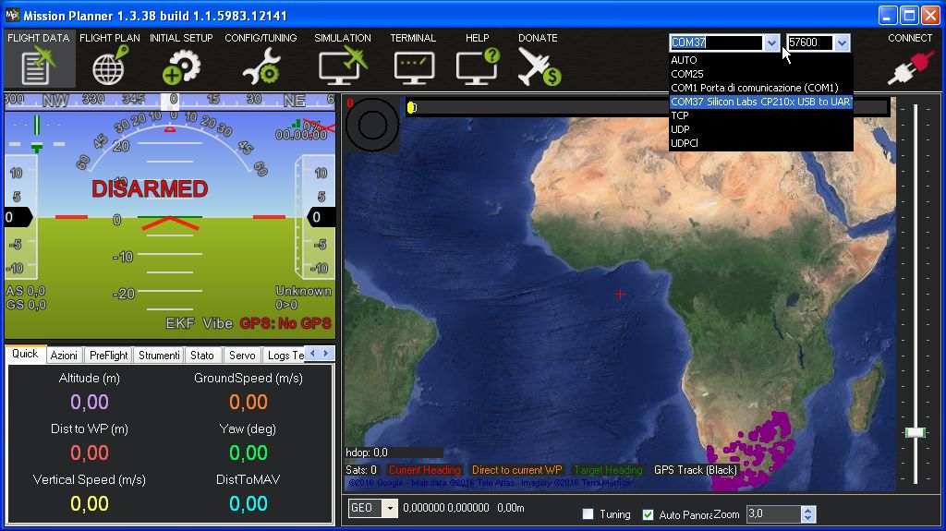Click the Current Heading legend label

tap(425, 469)
